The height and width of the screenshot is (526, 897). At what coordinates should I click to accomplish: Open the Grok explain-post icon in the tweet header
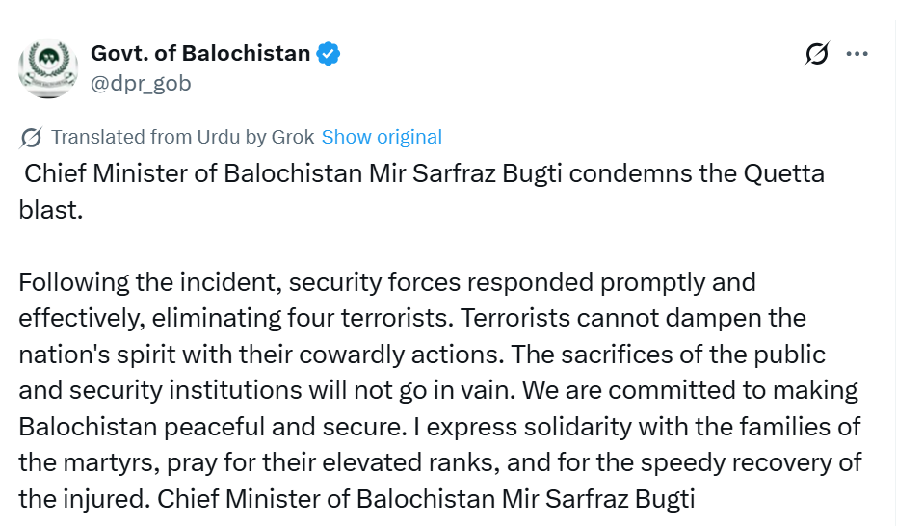point(816,55)
